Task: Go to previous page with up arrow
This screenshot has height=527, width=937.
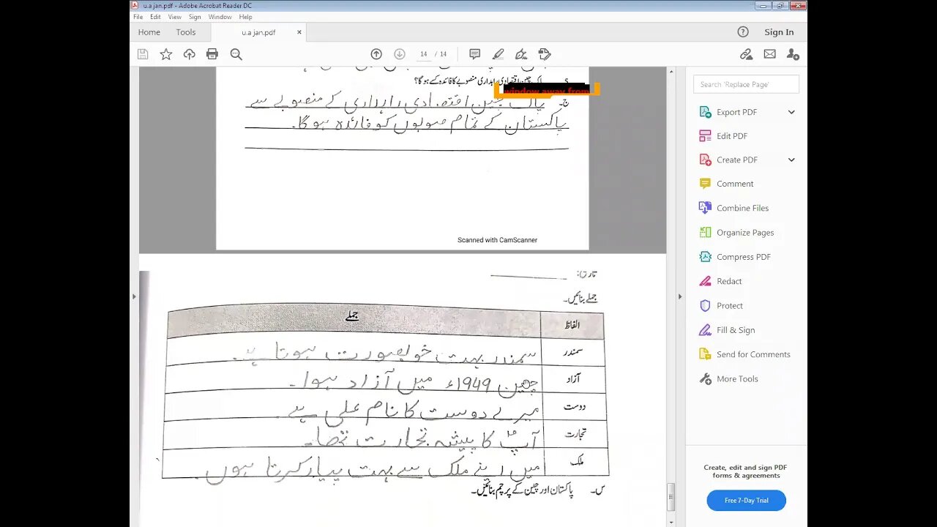Action: point(376,54)
